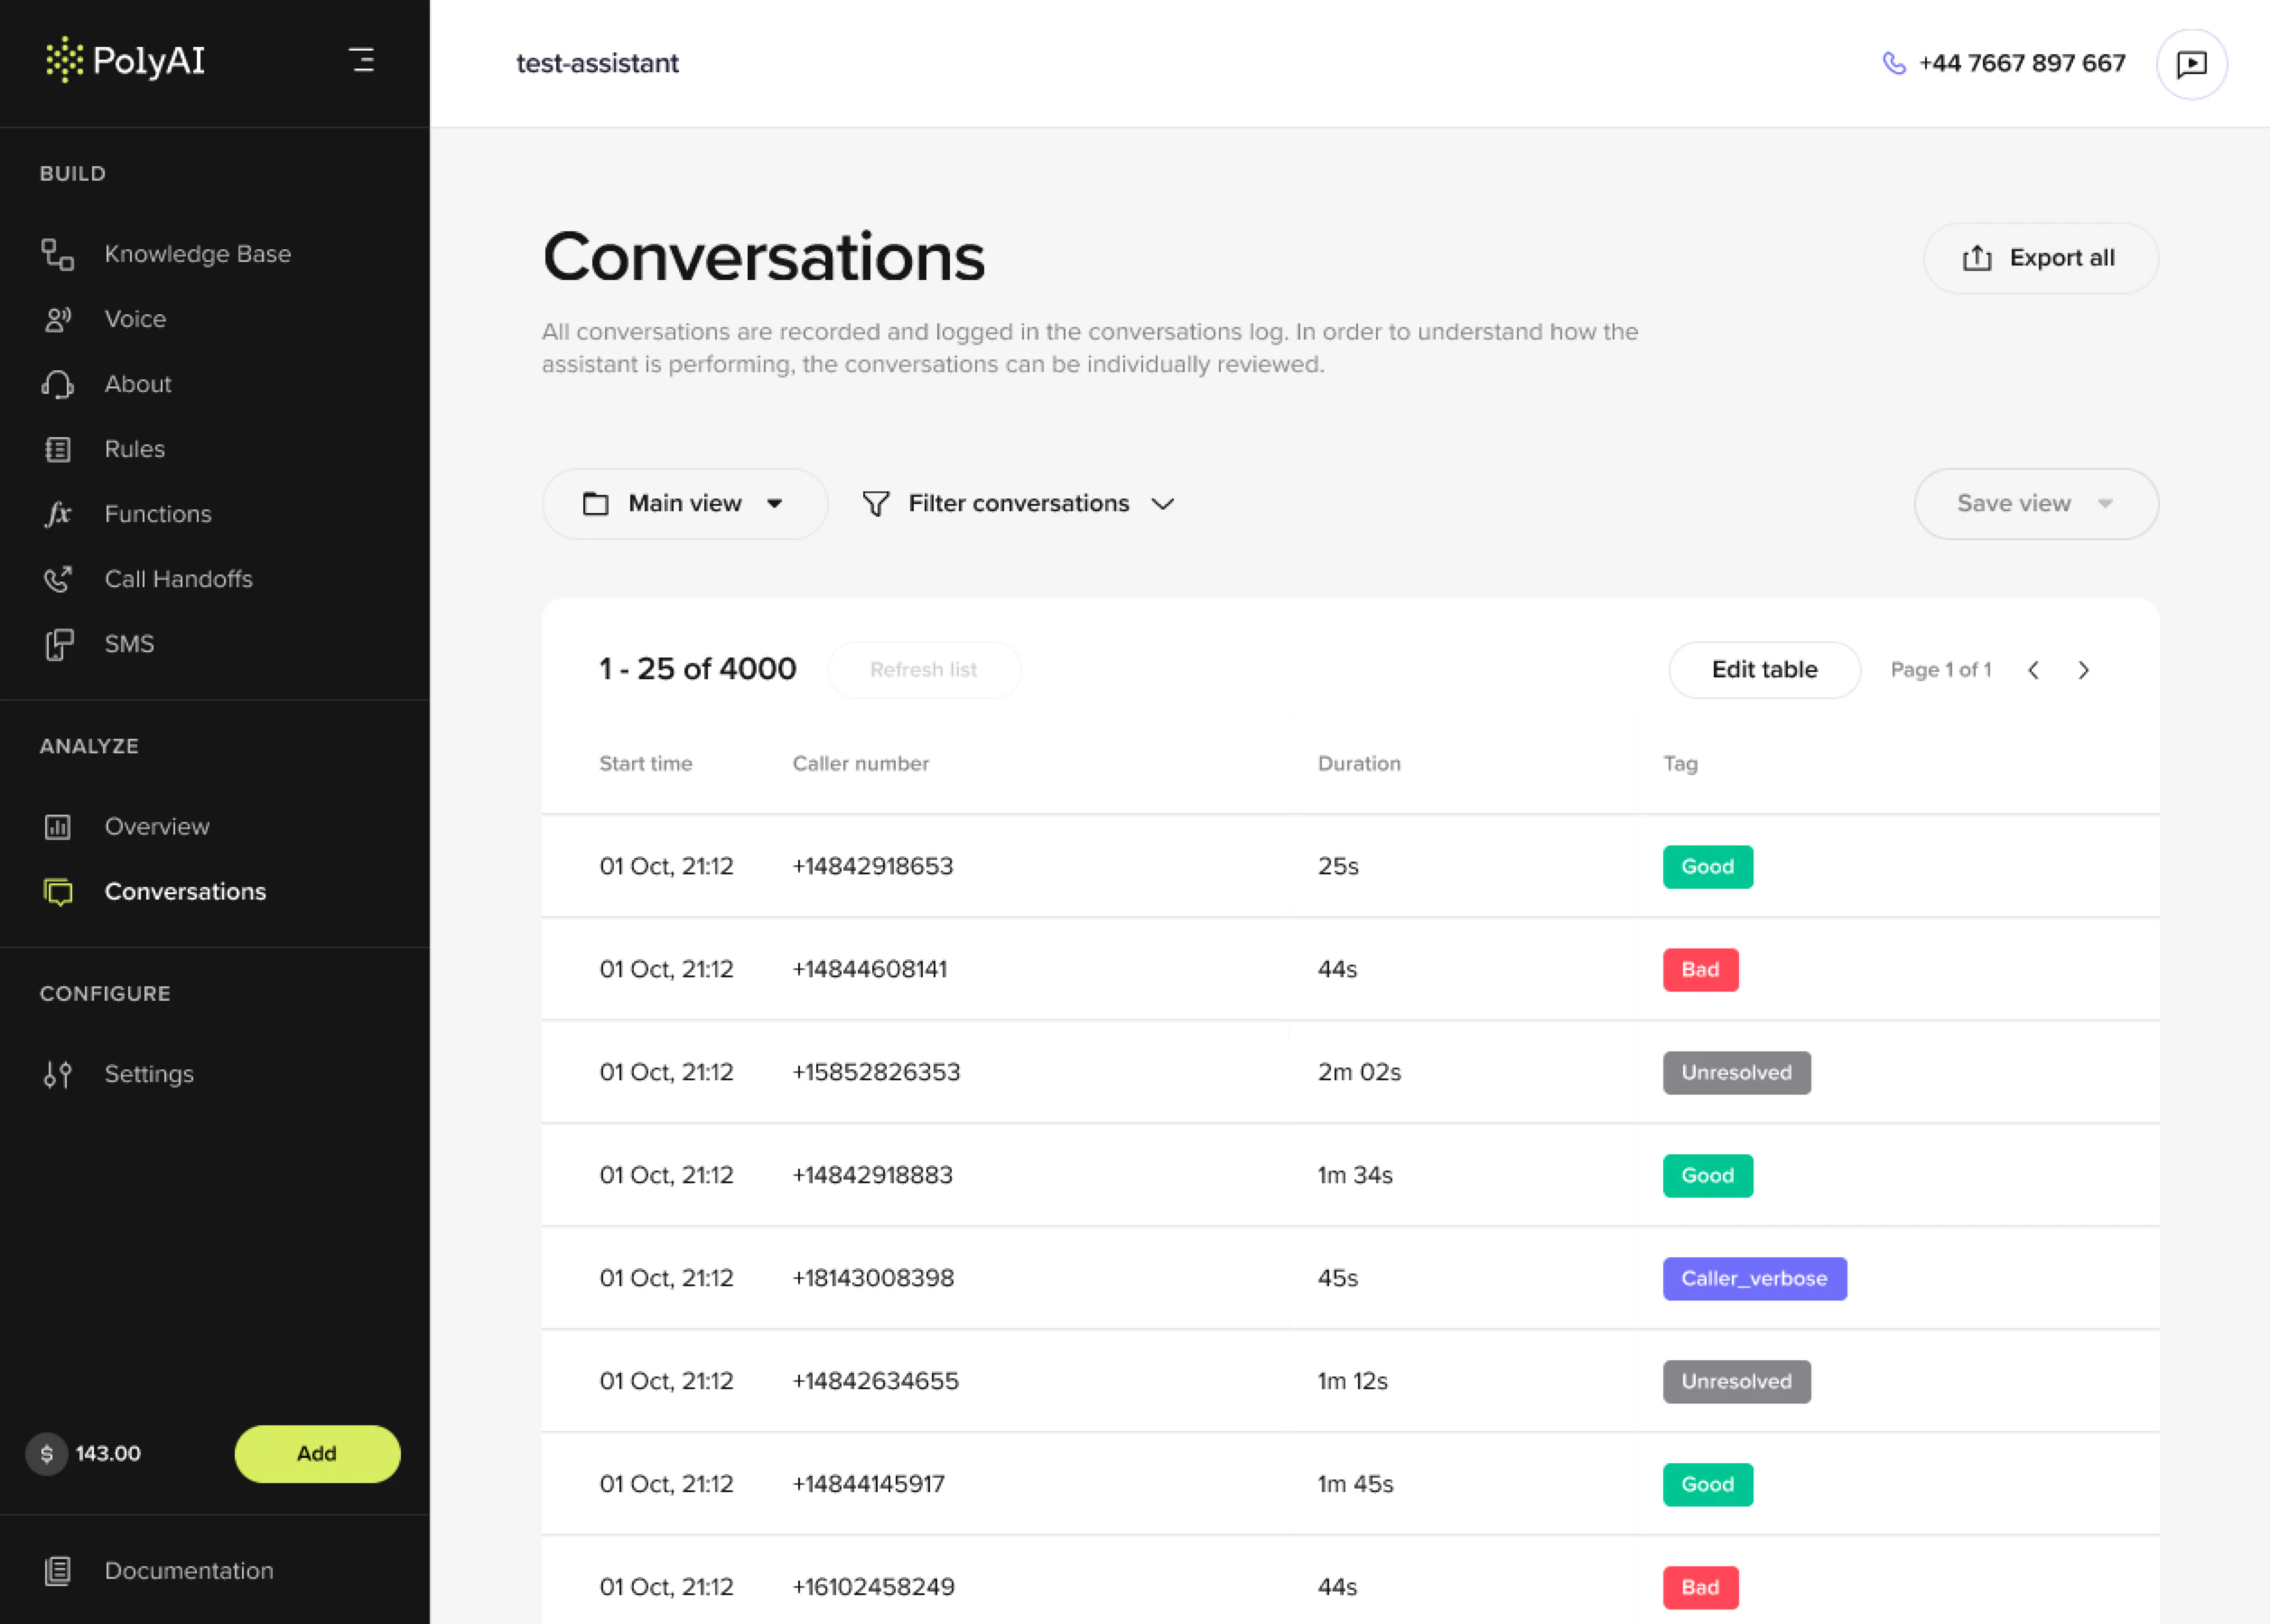2270x1624 pixels.
Task: Switch to Overview in Analyze
Action: click(x=157, y=827)
